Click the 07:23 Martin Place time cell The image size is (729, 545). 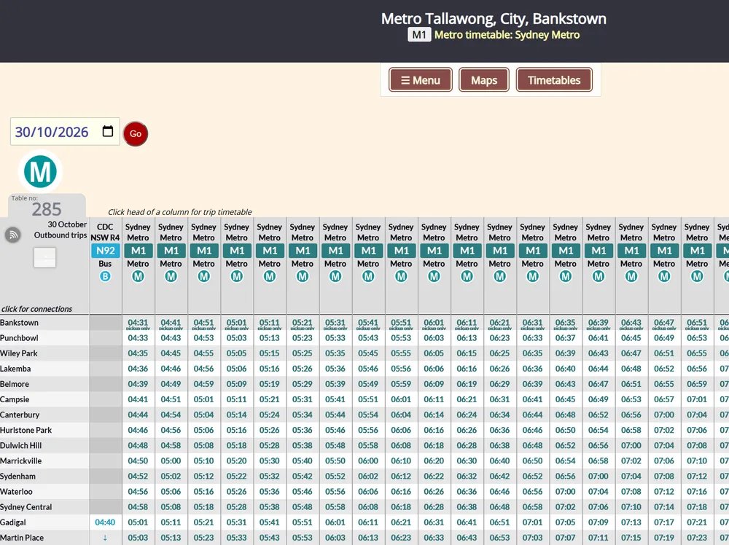(x=697, y=537)
